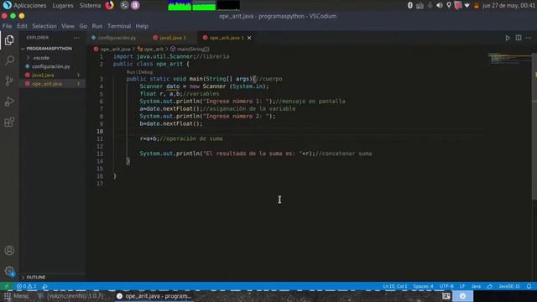537x302 pixels.
Task: Open the Help menu
Action: [x=142, y=26]
